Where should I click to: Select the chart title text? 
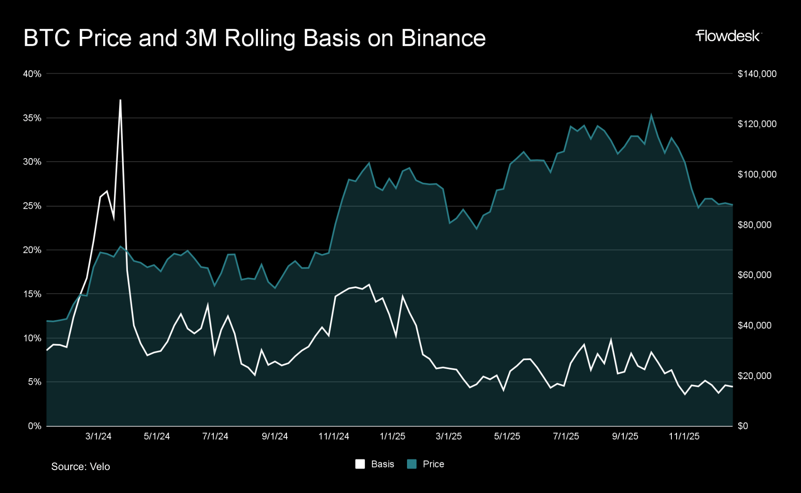(254, 38)
